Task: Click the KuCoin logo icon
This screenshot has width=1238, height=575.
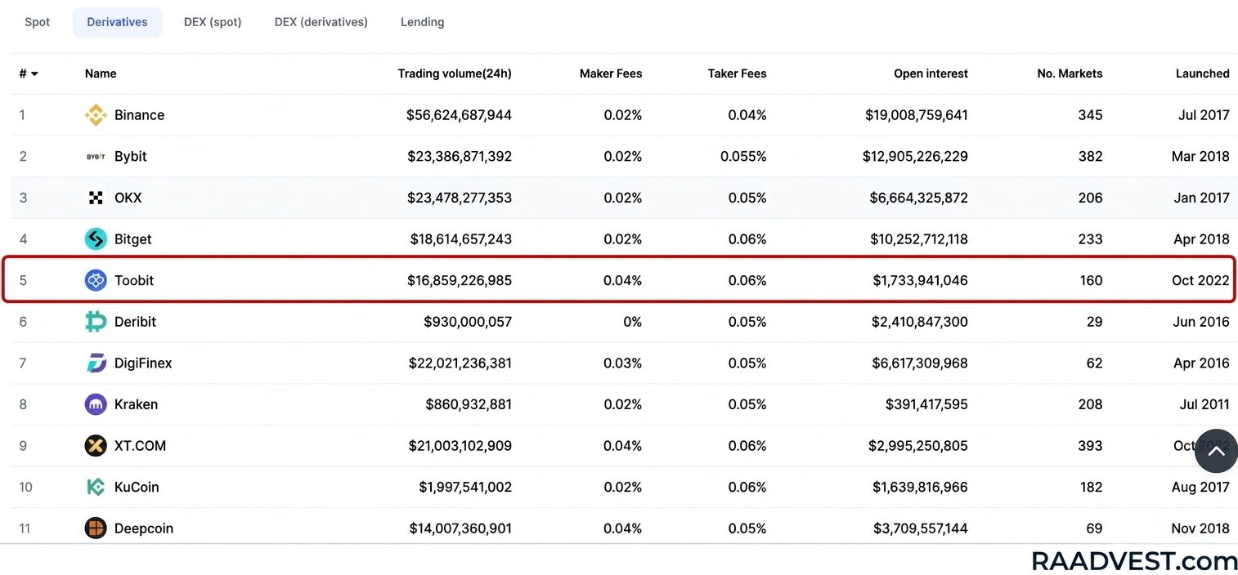Action: tap(96, 488)
